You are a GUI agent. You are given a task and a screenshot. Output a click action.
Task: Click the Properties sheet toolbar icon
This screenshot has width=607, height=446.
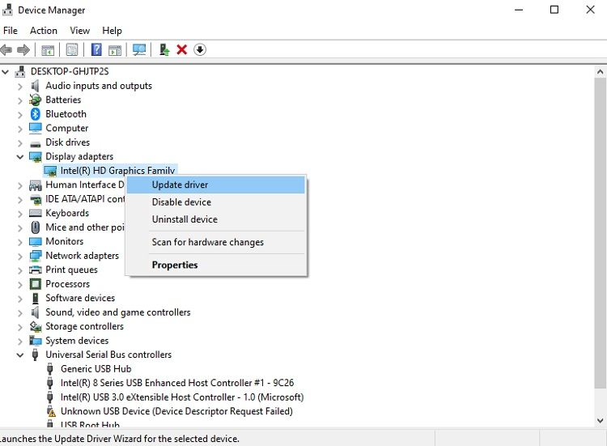pyautogui.click(x=72, y=50)
